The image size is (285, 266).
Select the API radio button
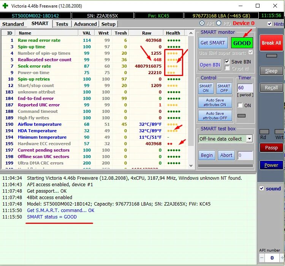click(202, 23)
